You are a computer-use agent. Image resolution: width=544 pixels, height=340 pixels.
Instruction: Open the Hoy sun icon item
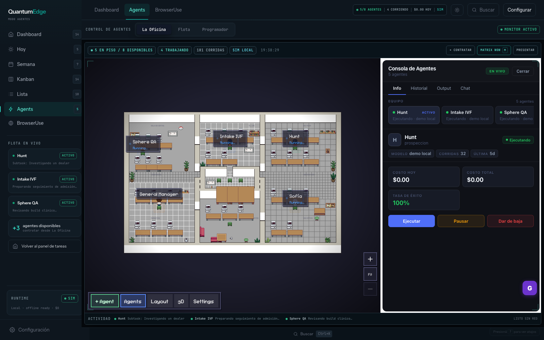pyautogui.click(x=43, y=49)
